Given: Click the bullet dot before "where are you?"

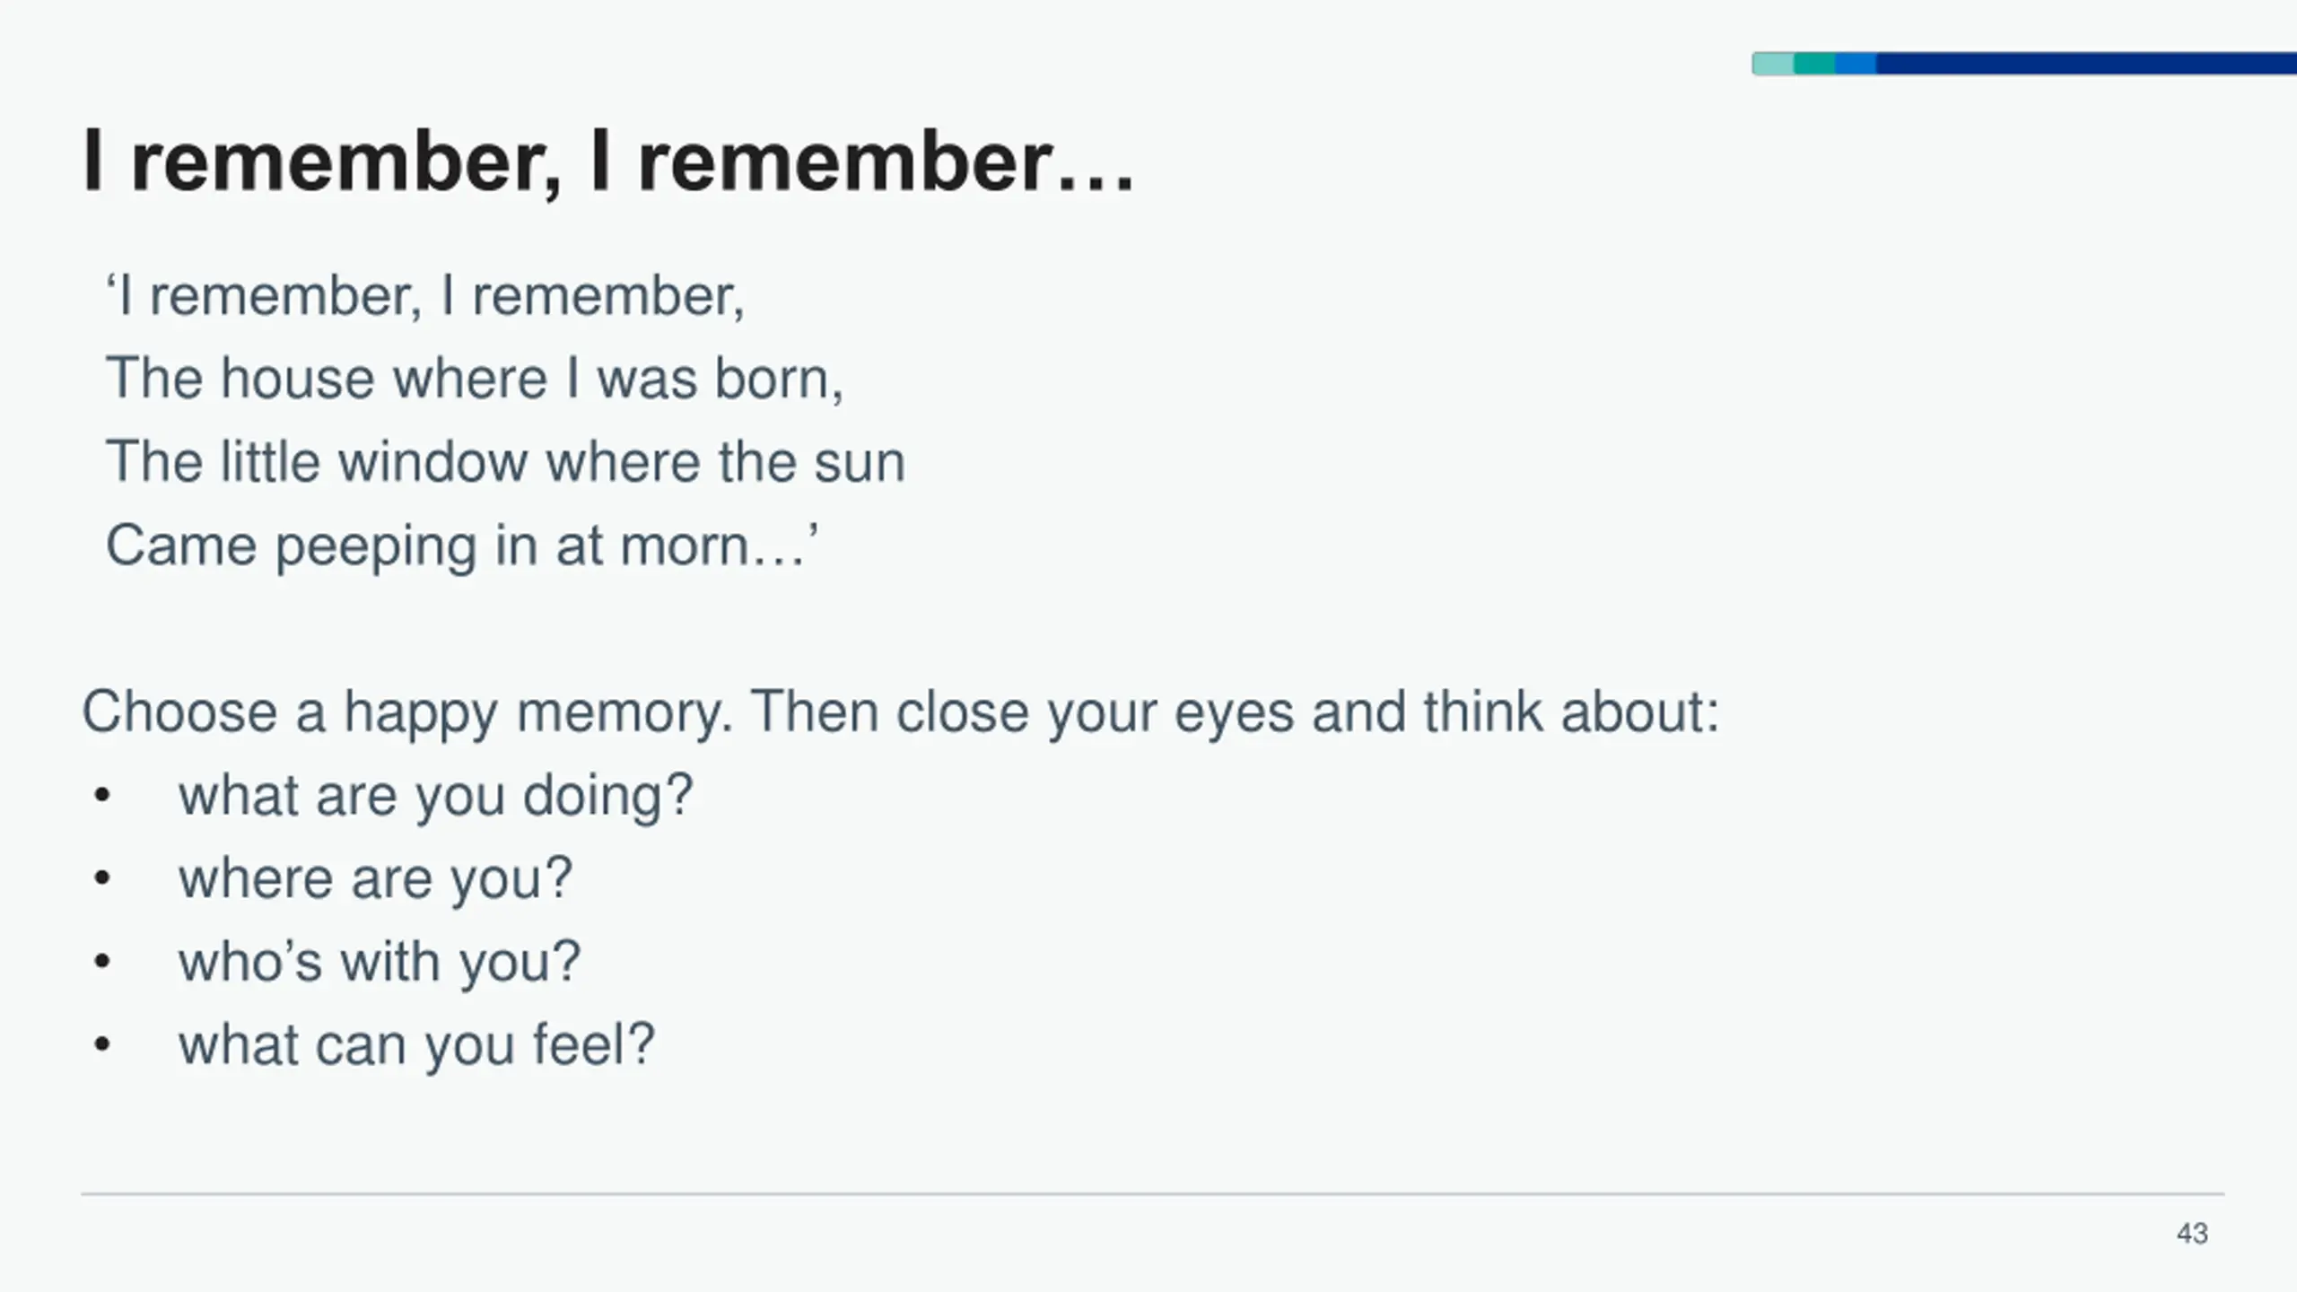Looking at the screenshot, I should (102, 878).
